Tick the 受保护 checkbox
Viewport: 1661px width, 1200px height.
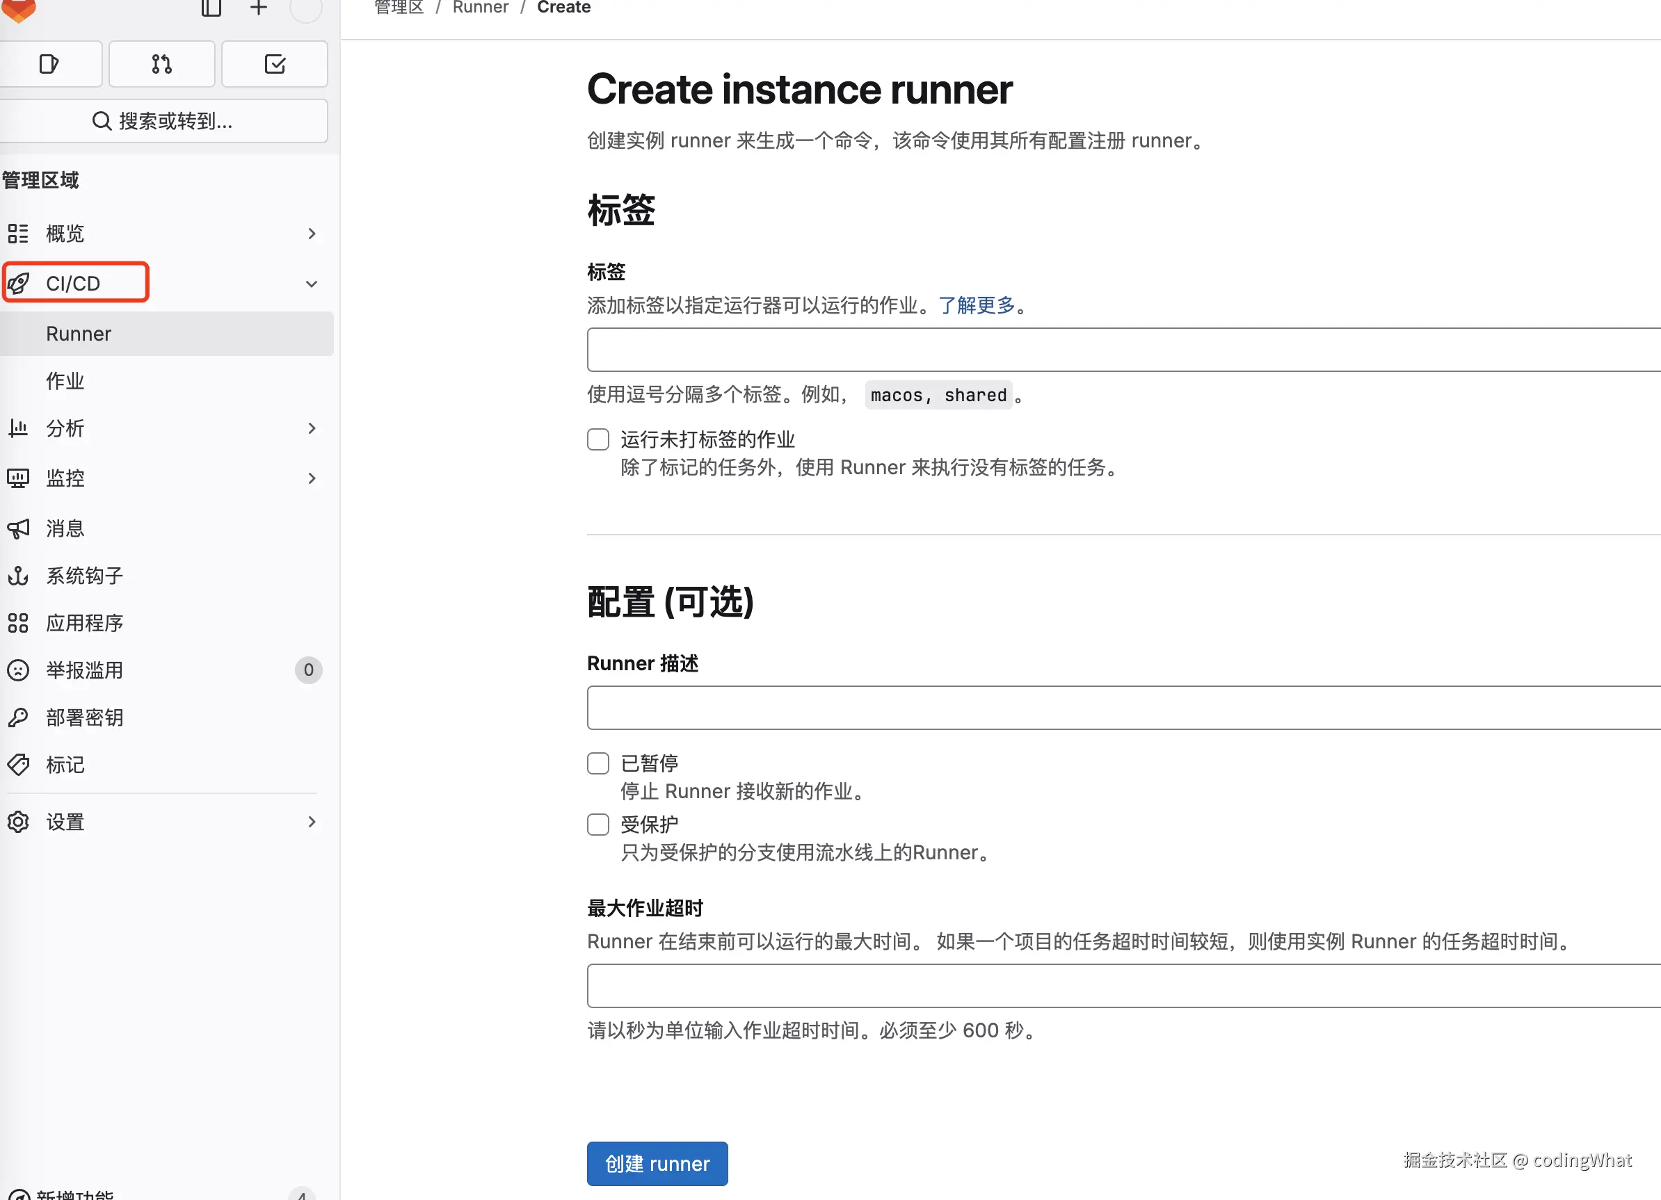pyautogui.click(x=598, y=825)
